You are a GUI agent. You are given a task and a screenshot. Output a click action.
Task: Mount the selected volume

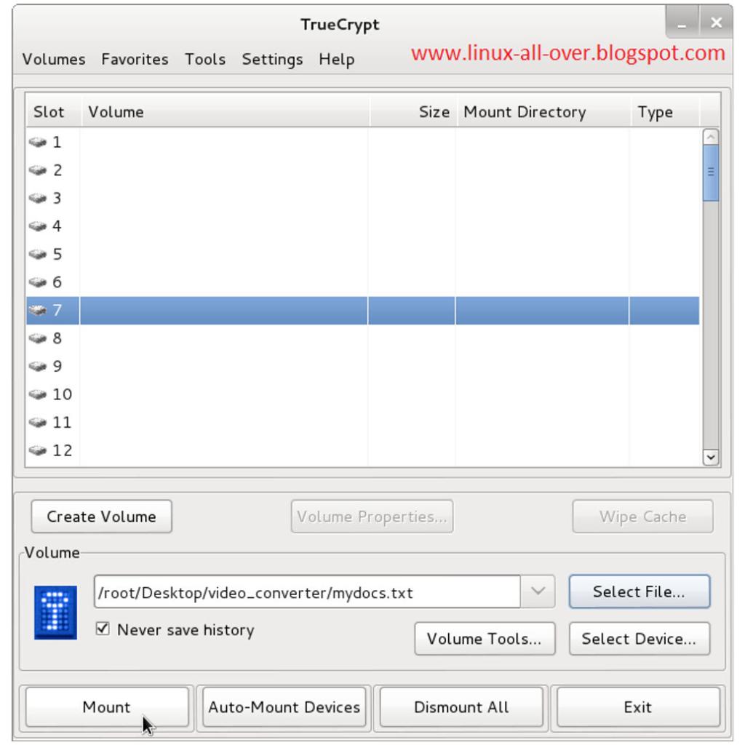[x=106, y=706]
